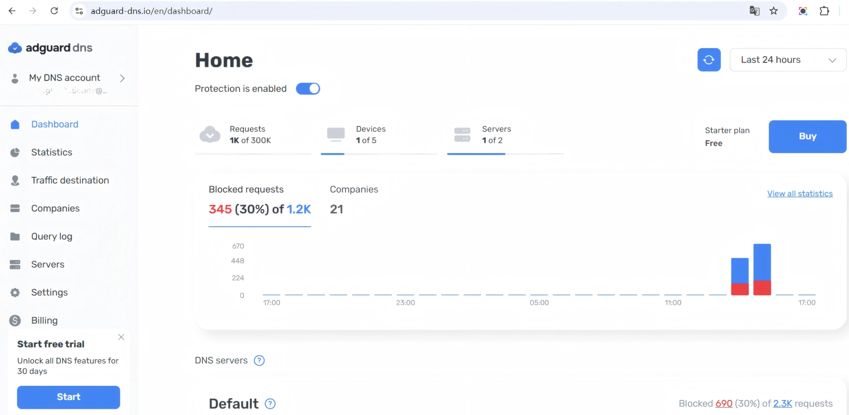Select the Companies tab with 21
This screenshot has width=849, height=415.
point(354,200)
